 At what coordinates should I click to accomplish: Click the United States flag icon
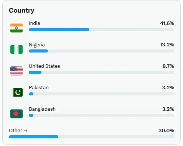(16, 71)
